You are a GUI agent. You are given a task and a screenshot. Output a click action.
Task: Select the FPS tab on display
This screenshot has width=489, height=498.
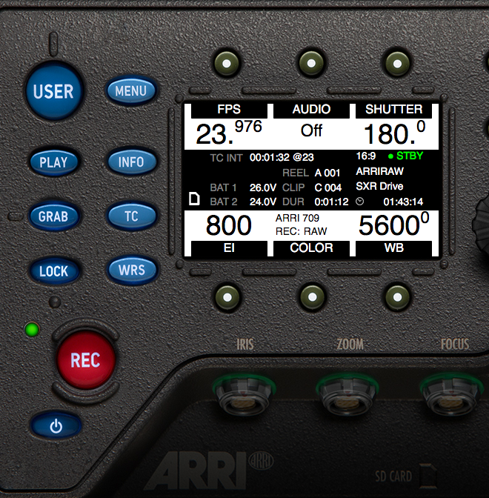(x=229, y=110)
